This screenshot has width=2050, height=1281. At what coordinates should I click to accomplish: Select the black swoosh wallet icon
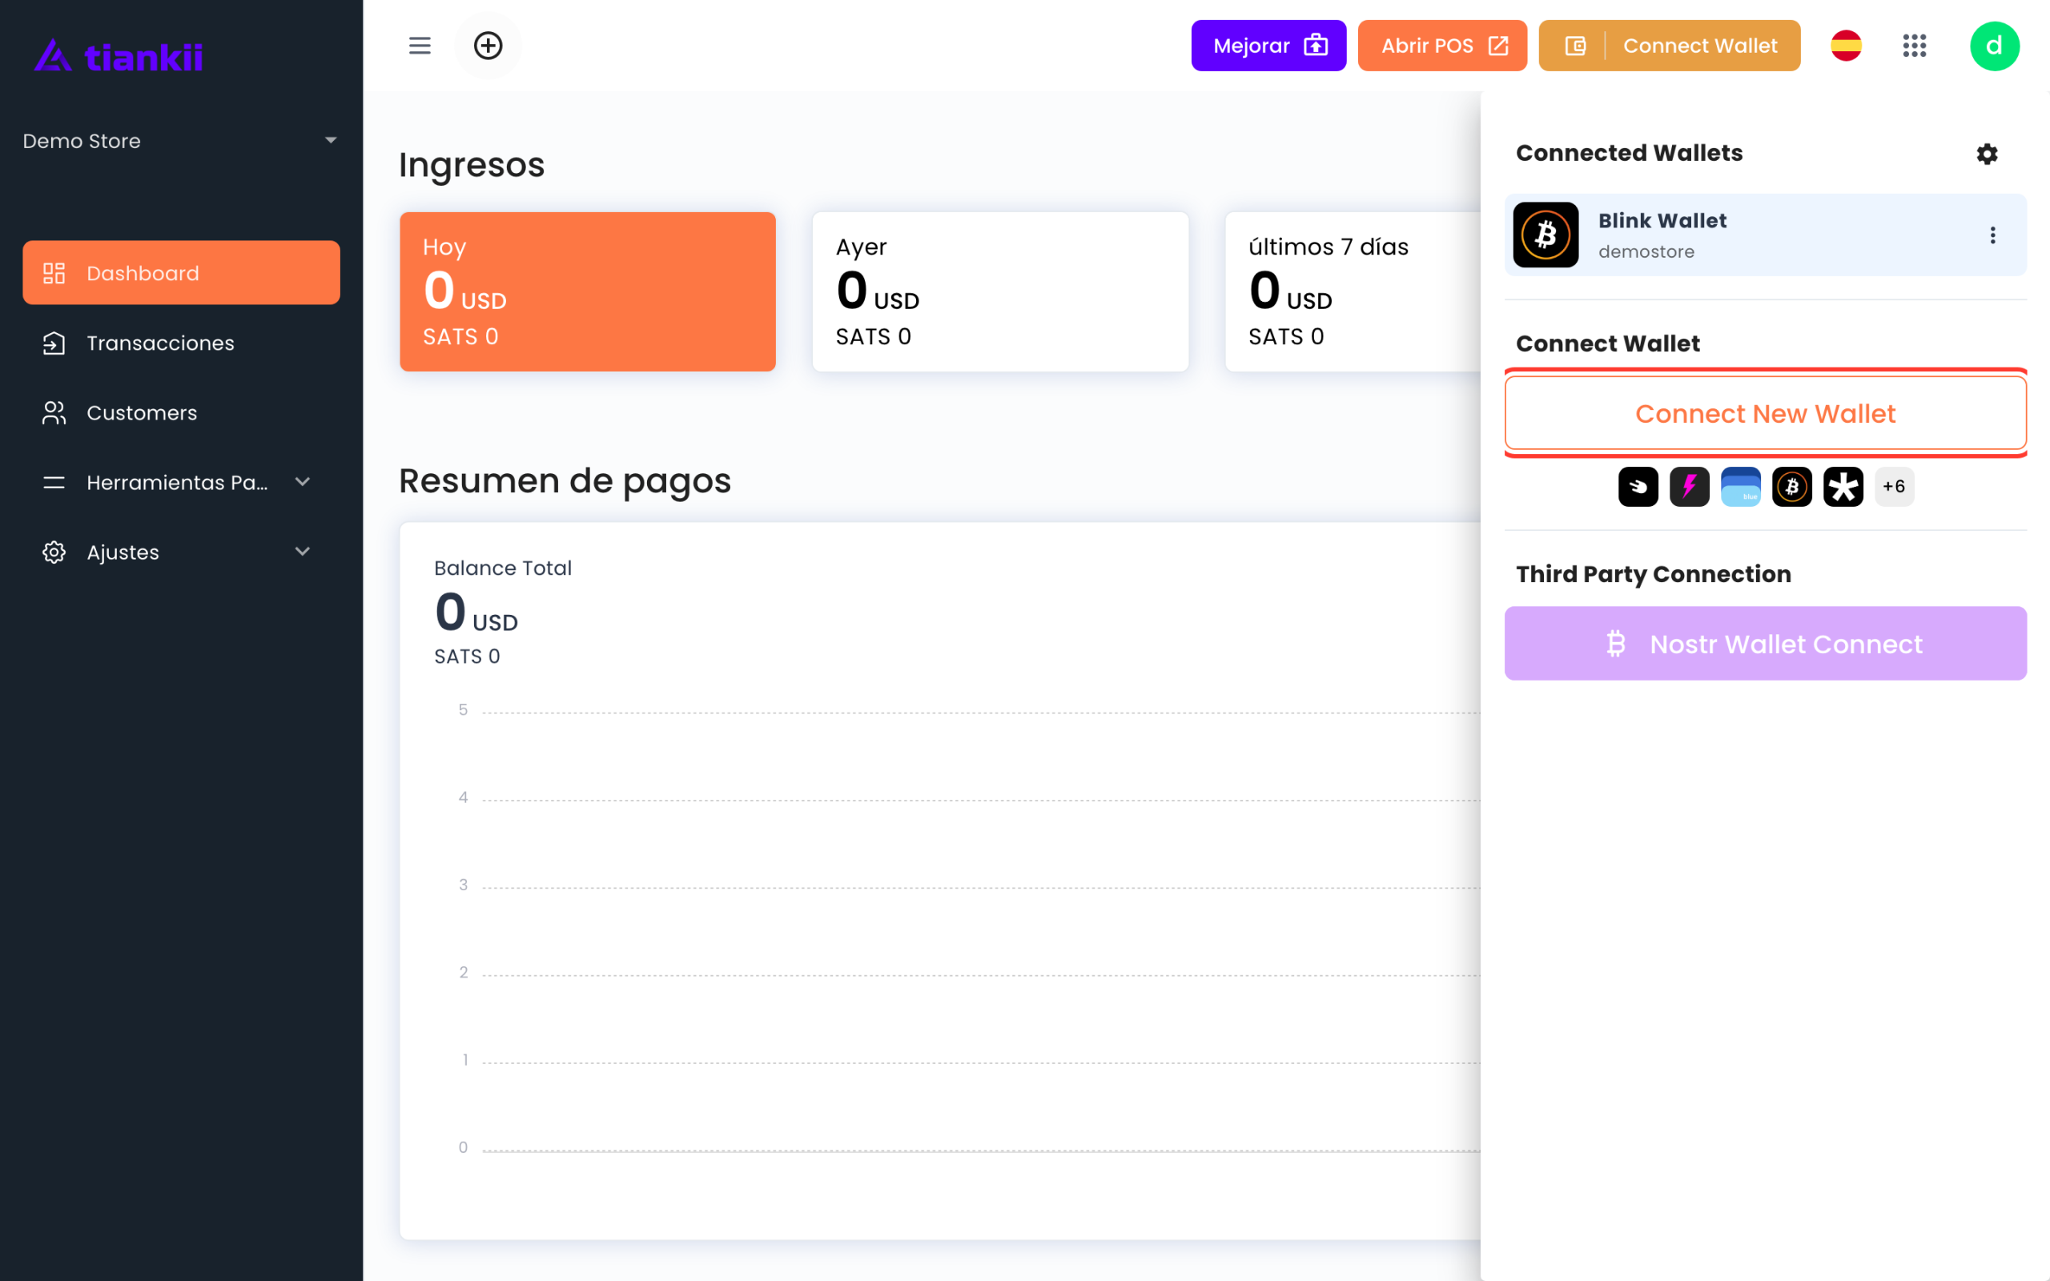(x=1638, y=486)
